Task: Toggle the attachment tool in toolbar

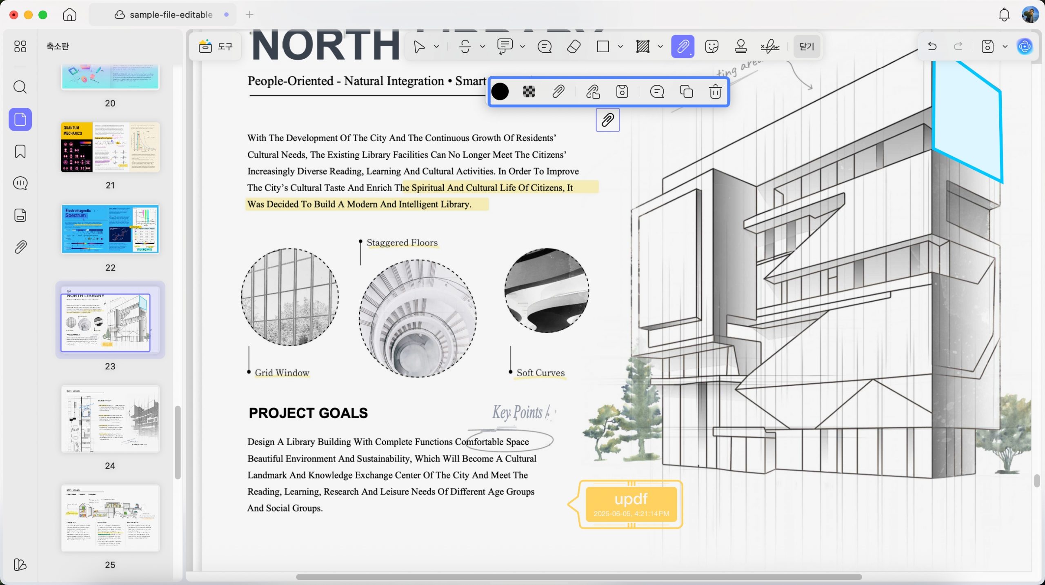Action: pyautogui.click(x=683, y=47)
